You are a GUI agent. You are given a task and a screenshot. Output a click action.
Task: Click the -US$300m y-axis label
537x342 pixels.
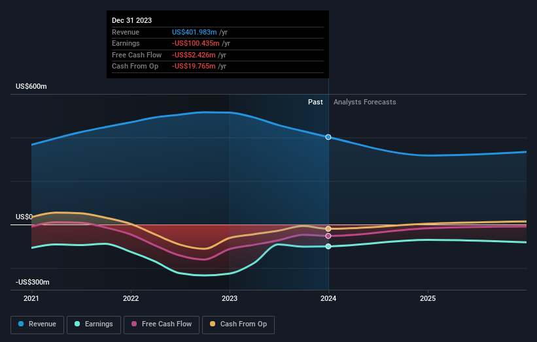[33, 282]
